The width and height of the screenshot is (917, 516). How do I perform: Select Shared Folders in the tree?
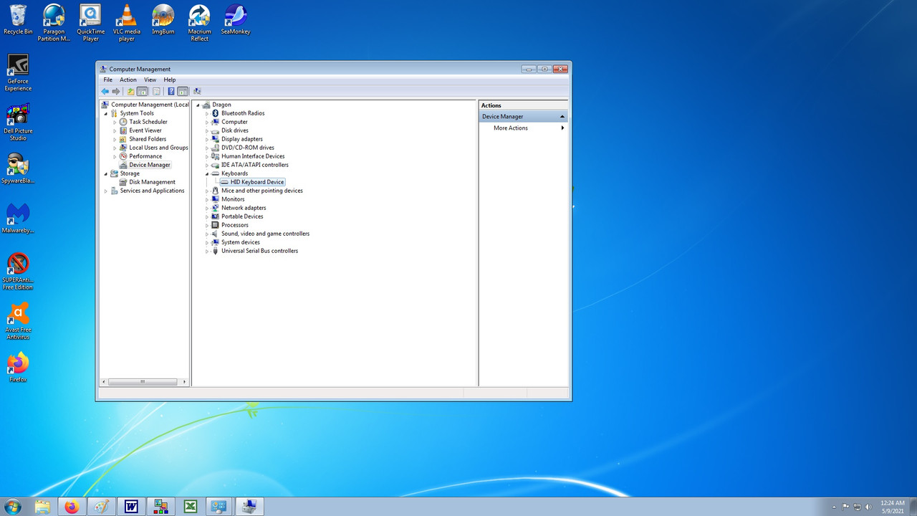(x=148, y=139)
